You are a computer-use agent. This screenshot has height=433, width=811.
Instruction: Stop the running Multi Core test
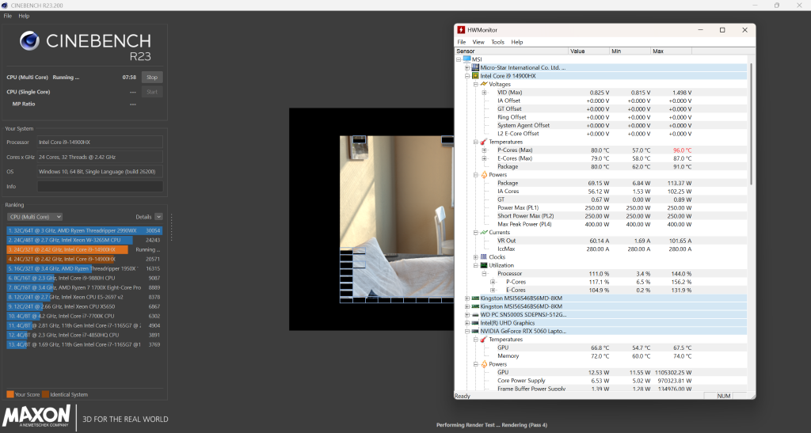[153, 78]
